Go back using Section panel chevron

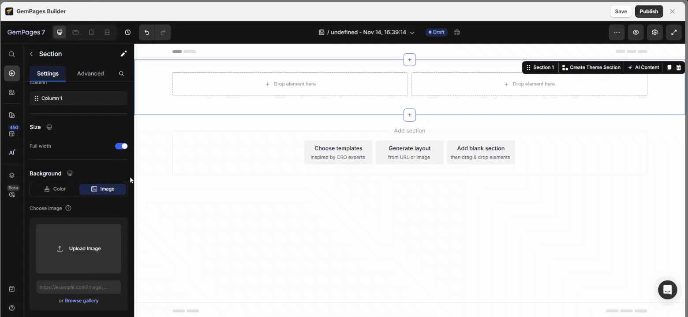click(31, 54)
